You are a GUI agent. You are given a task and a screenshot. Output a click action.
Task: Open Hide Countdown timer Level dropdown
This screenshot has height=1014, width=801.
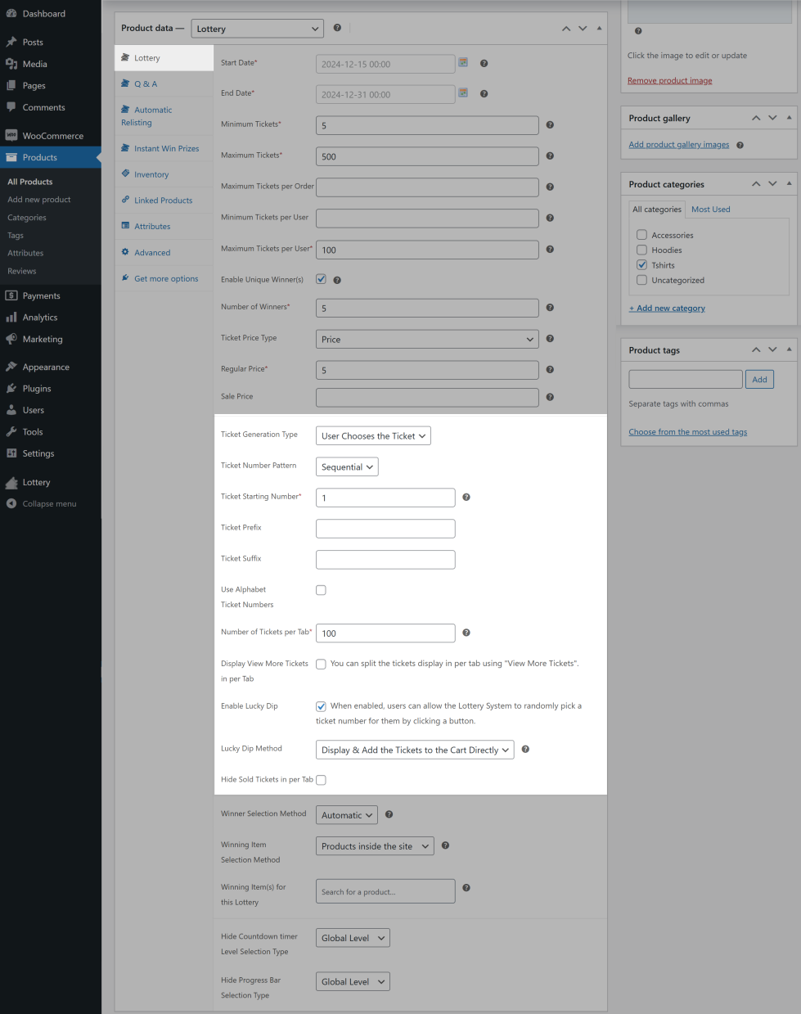tap(353, 938)
